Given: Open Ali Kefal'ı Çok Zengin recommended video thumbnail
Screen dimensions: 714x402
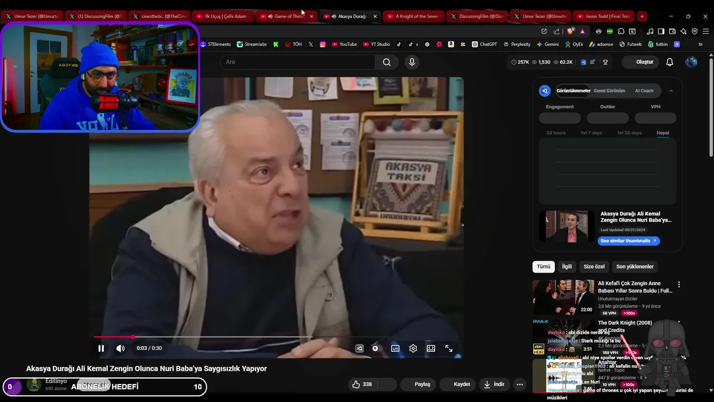Looking at the screenshot, I should (563, 298).
